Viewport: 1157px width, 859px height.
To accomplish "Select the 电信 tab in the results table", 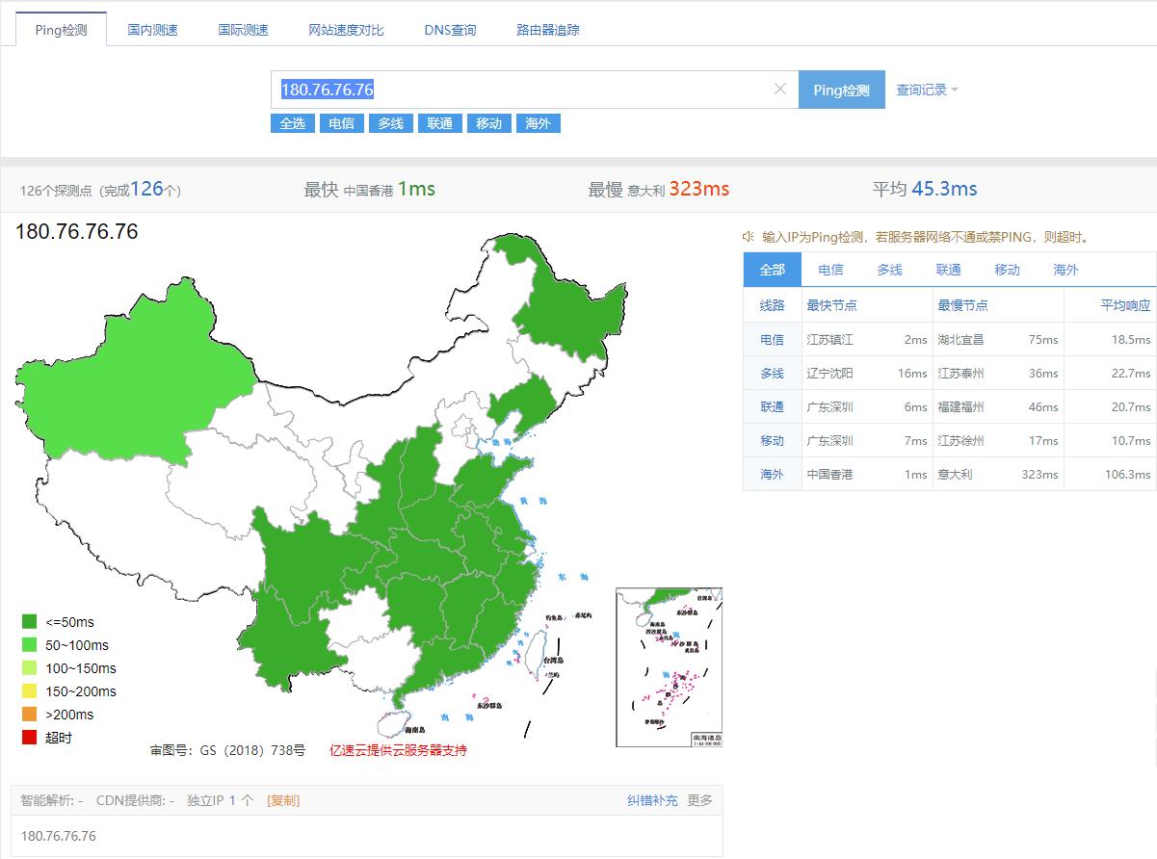I will click(x=829, y=270).
